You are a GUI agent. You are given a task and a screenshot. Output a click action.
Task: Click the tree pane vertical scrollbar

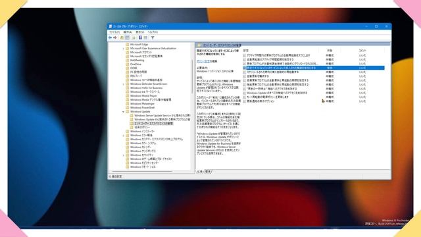point(193,77)
